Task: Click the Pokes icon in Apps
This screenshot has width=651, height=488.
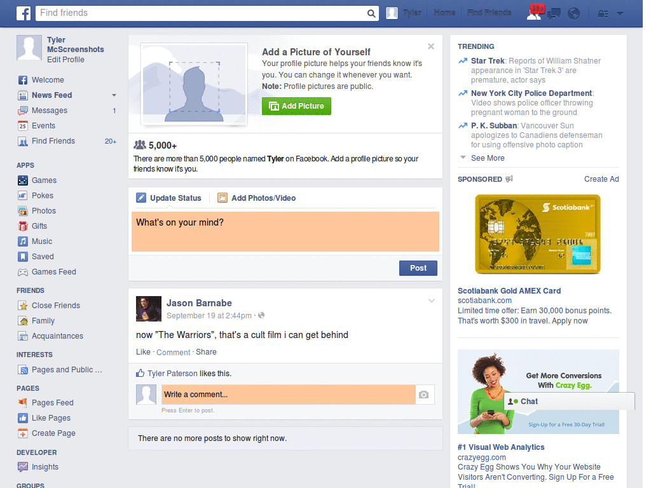Action: (23, 196)
